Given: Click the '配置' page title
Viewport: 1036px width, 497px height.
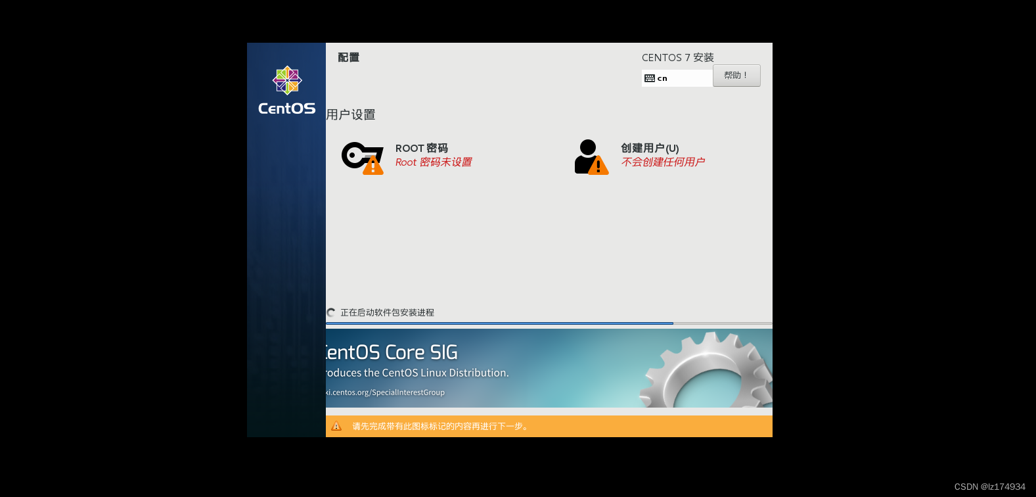Looking at the screenshot, I should pyautogui.click(x=349, y=57).
